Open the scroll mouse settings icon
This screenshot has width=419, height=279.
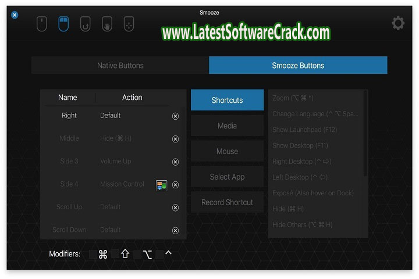tap(42, 24)
